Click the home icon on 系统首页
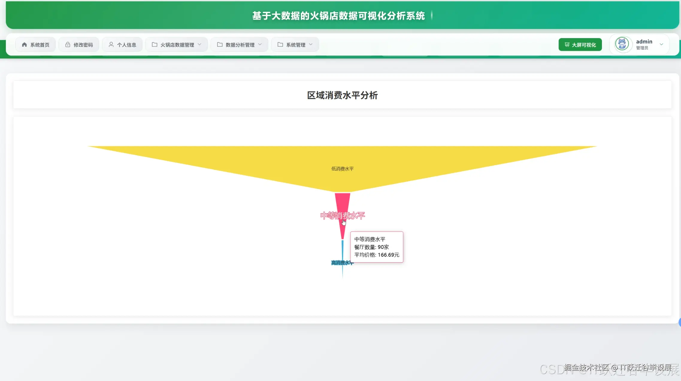Screen dimensions: 681x381 click(24, 44)
